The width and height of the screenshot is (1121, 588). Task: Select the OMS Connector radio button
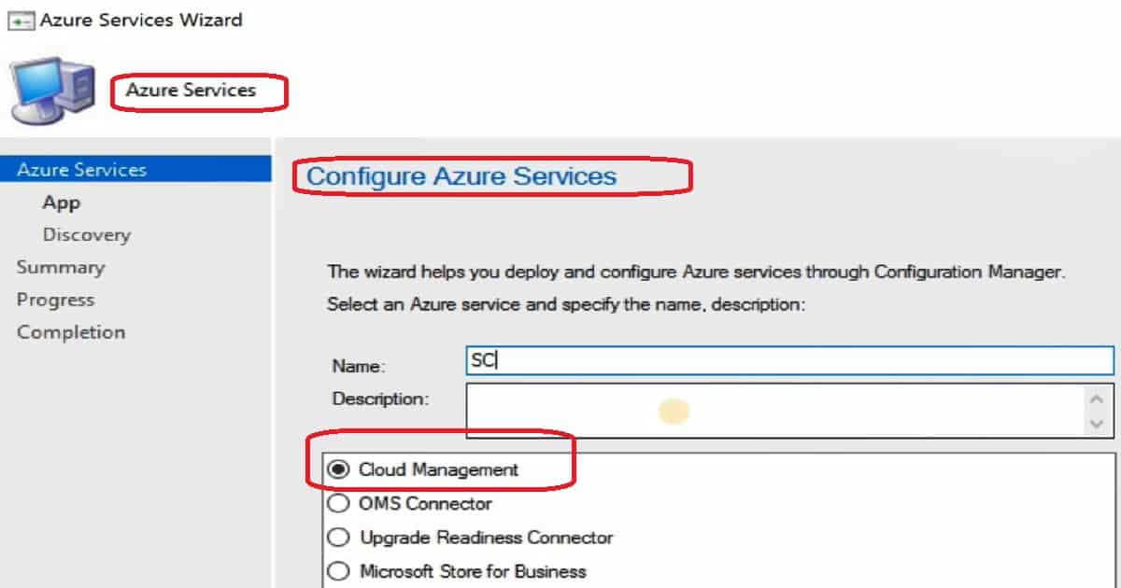(x=340, y=503)
